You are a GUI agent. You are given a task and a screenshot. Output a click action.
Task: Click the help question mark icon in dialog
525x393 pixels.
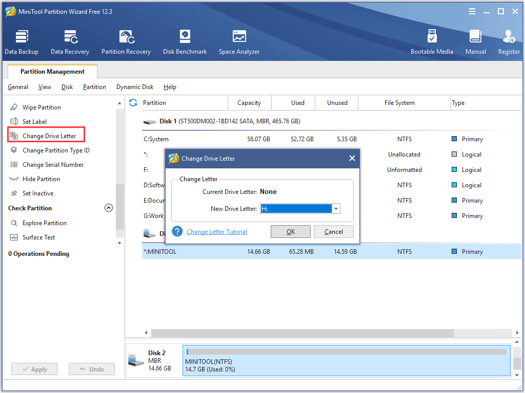click(x=177, y=231)
